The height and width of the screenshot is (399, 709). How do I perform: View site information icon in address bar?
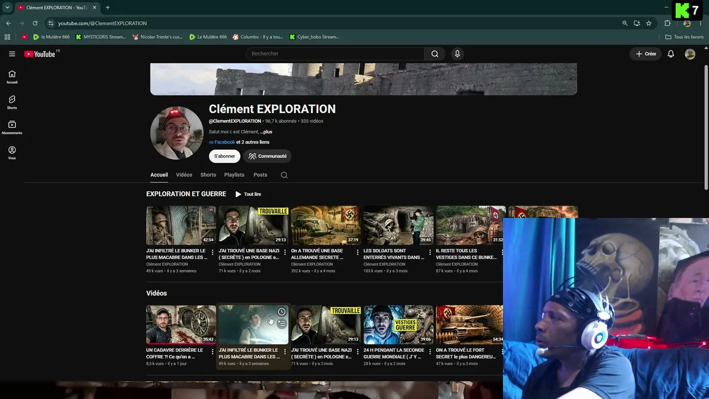tap(51, 23)
